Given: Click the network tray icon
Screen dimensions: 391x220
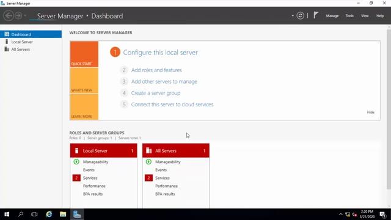Looking at the screenshot, I should [348, 215].
